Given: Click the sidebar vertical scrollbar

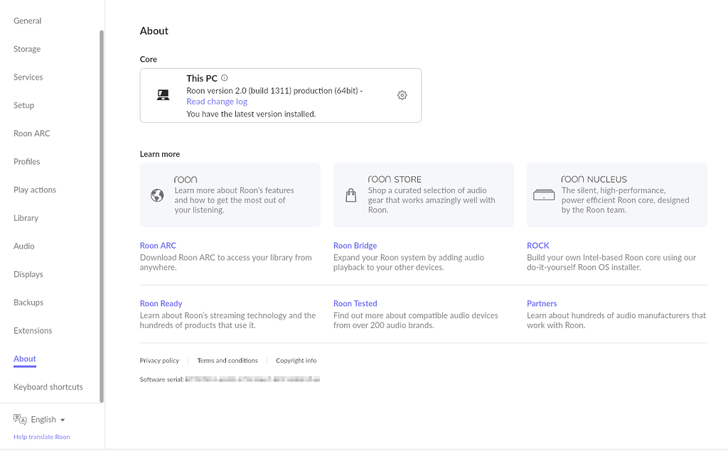Looking at the screenshot, I should tap(102, 216).
